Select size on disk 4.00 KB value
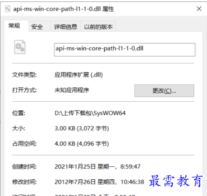 (x=82, y=144)
